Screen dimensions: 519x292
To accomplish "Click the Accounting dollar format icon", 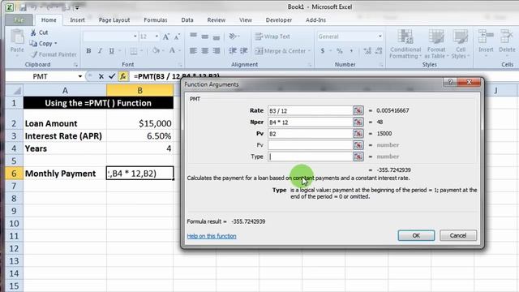I will pyautogui.click(x=323, y=51).
